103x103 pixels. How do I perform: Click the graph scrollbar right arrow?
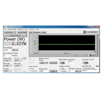coord(87,55)
